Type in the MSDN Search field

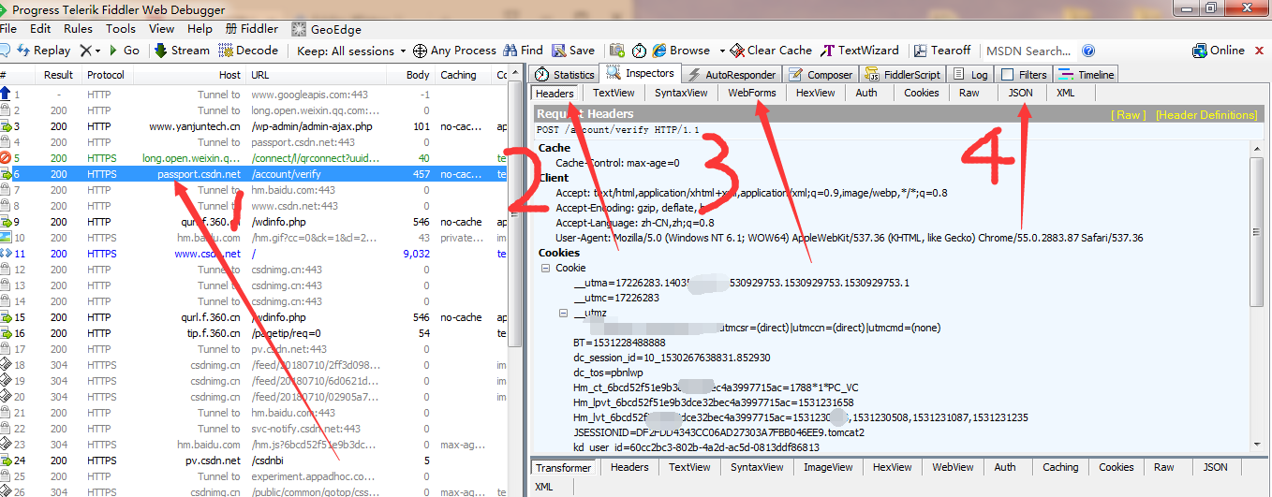click(x=1028, y=51)
